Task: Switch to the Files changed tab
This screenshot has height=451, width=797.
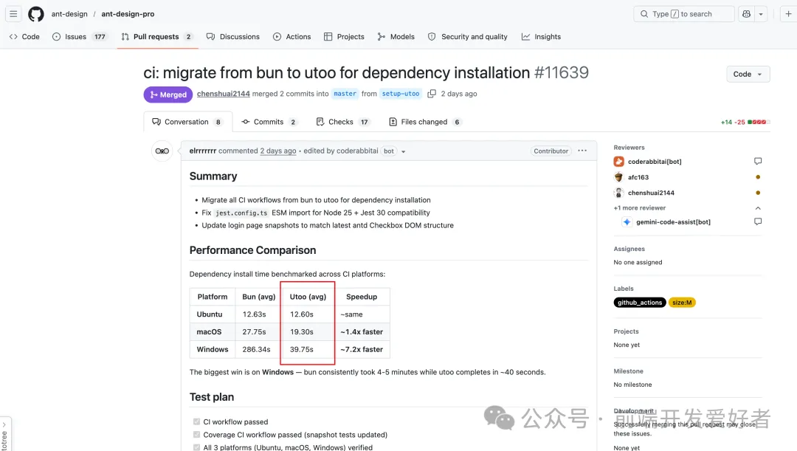Action: pyautogui.click(x=424, y=122)
